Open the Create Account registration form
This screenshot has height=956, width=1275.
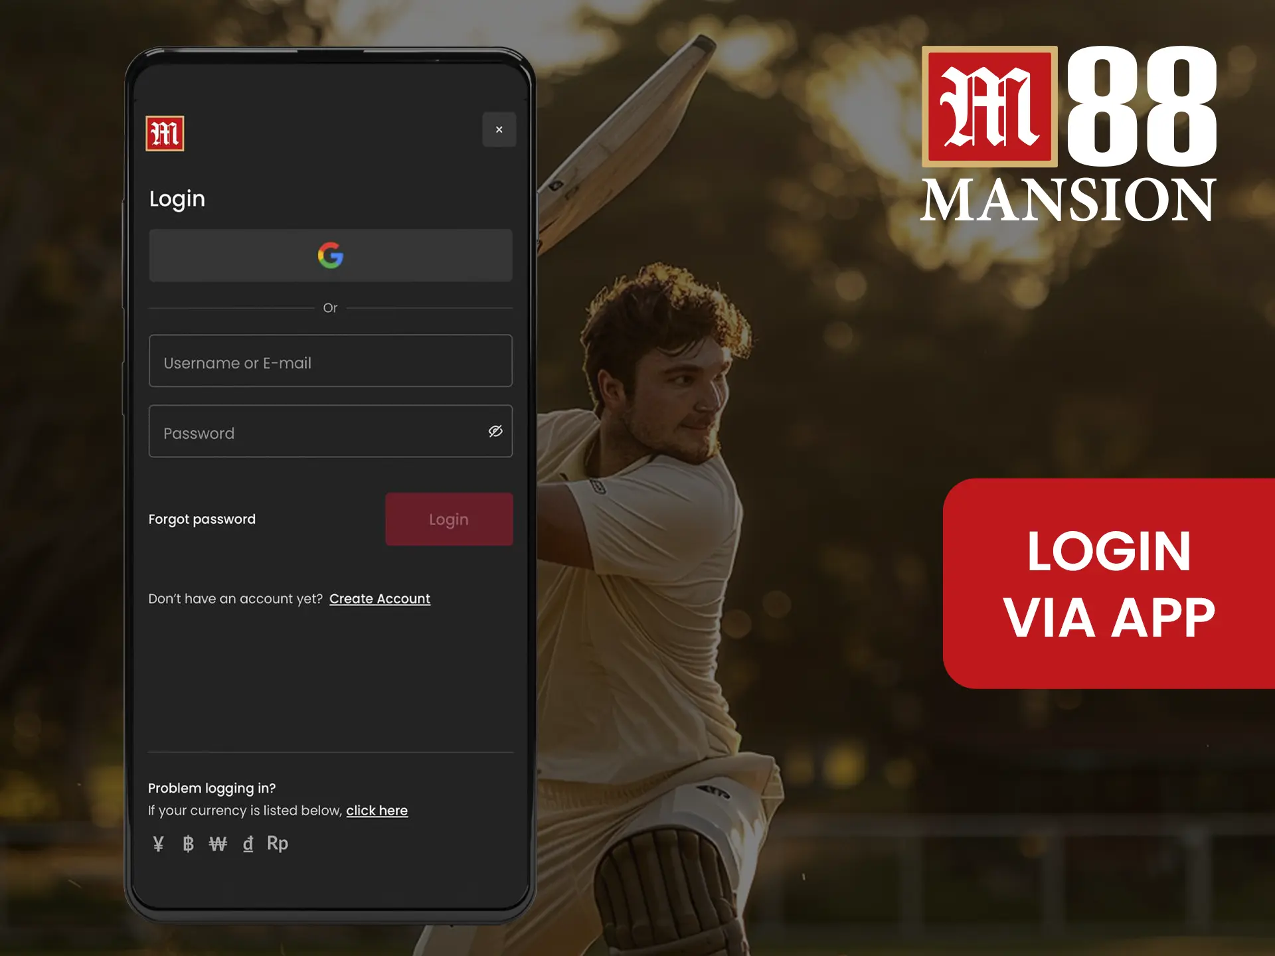379,597
